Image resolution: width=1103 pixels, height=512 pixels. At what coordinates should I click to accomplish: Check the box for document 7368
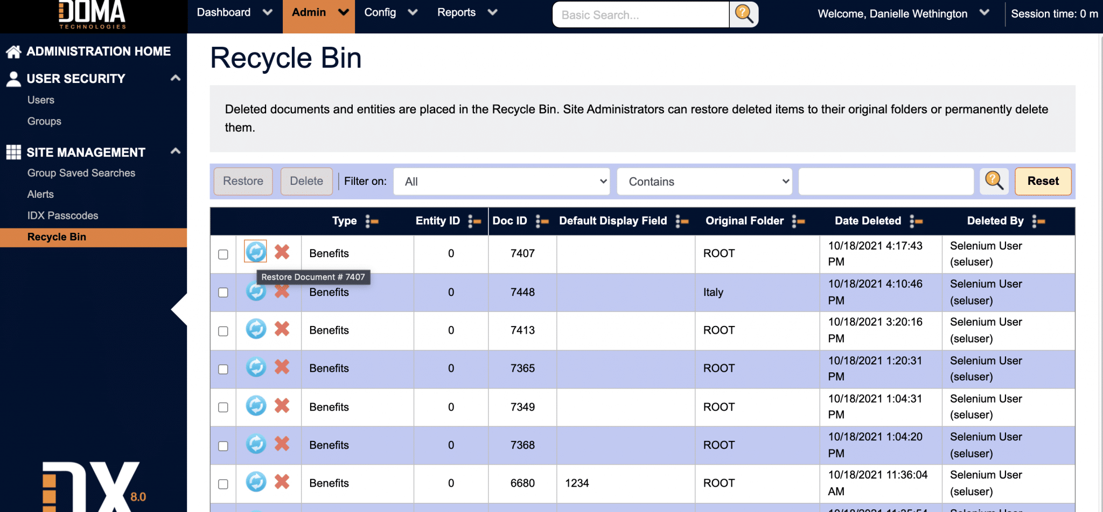coord(223,446)
